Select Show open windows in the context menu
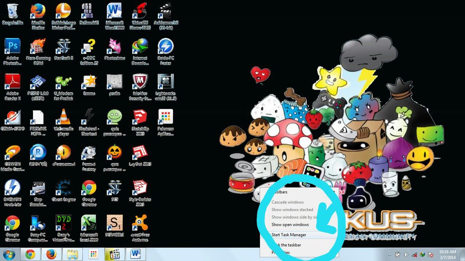 (299, 224)
